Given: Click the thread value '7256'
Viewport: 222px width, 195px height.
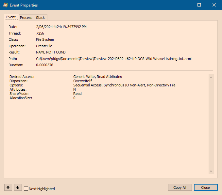Looking at the screenshot, I should [40, 33].
